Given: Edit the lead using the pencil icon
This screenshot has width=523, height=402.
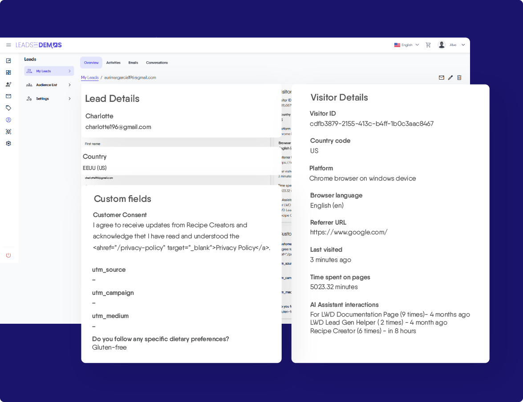Looking at the screenshot, I should pos(450,77).
